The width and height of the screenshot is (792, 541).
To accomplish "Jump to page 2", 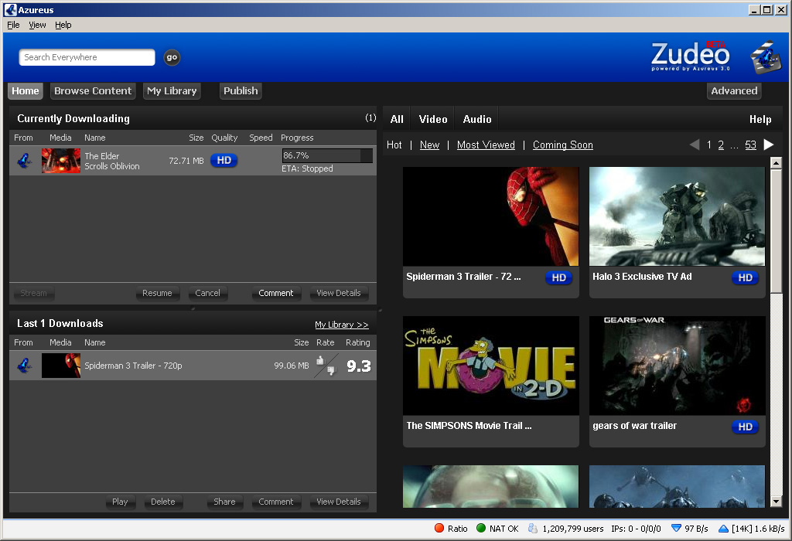I will (x=721, y=145).
